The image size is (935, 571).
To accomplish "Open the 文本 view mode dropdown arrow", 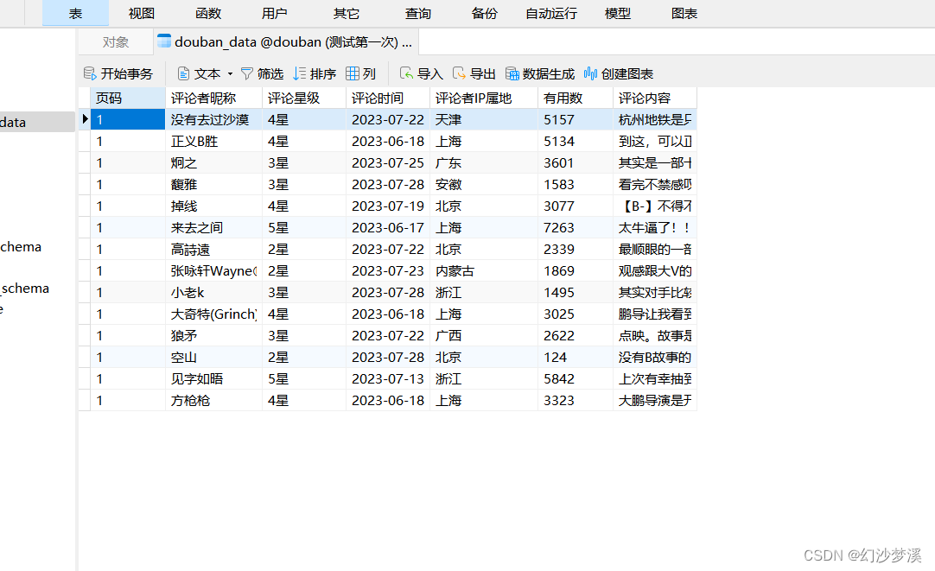I will pyautogui.click(x=230, y=73).
